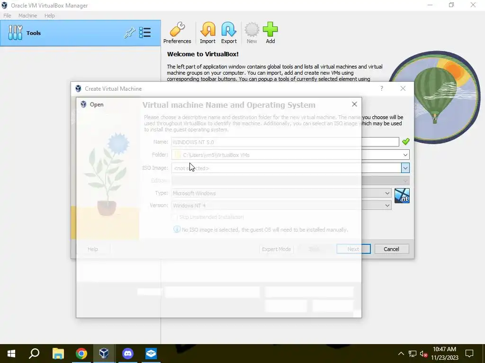Click the Export appliance toolbar icon
The image size is (485, 363).
(229, 33)
